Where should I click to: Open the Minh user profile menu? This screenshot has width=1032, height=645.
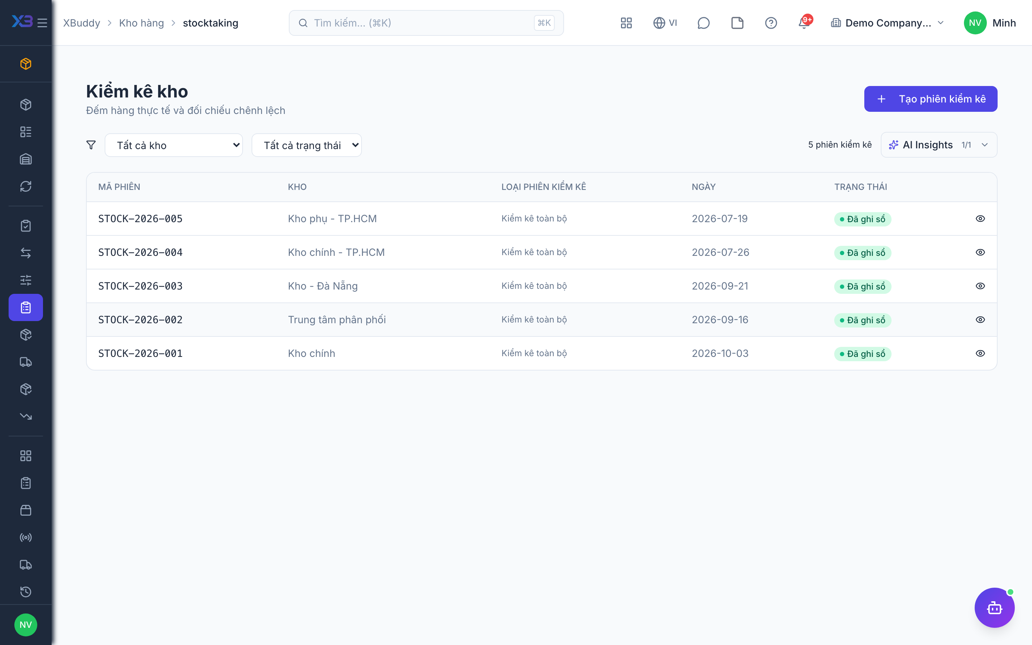pyautogui.click(x=989, y=23)
